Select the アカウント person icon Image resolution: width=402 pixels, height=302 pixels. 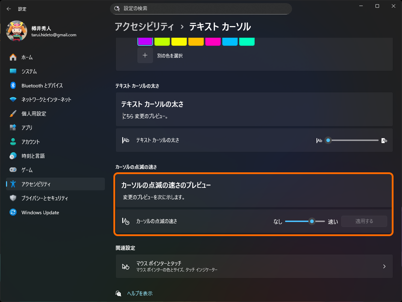pyautogui.click(x=13, y=142)
